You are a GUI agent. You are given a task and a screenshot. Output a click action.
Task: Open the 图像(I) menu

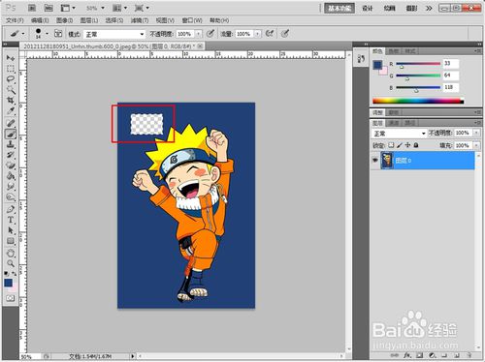click(64, 20)
